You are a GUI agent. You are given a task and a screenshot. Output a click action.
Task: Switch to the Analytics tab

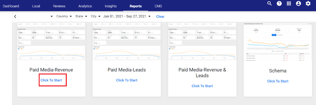click(85, 6)
